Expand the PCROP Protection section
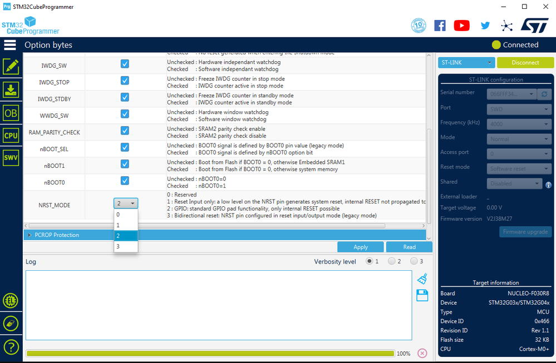 click(30, 235)
